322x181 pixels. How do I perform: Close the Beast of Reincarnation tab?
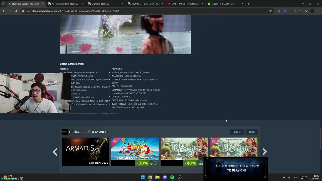(x=43, y=4)
